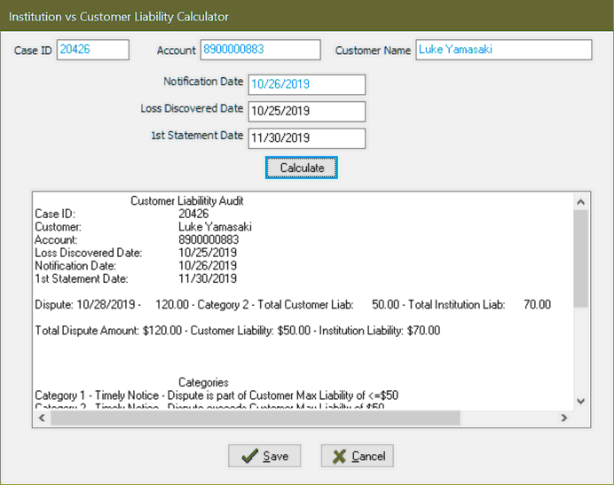Click the Notification Date field
This screenshot has width=614, height=485.
(x=306, y=84)
